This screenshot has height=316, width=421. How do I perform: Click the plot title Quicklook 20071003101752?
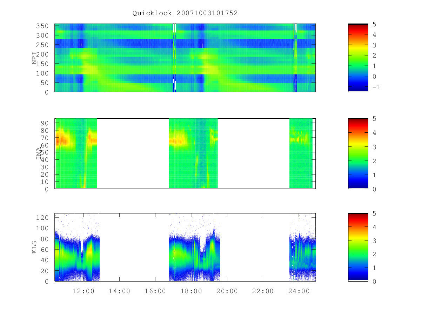pos(185,13)
